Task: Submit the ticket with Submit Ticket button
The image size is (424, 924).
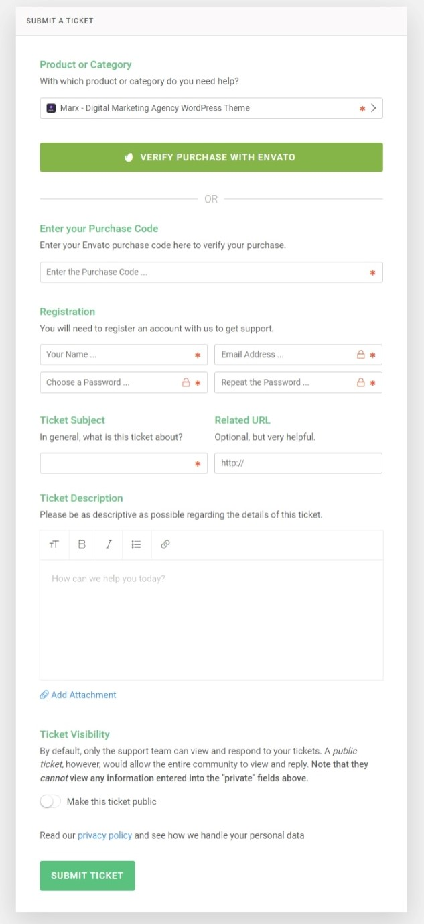Action: point(87,876)
